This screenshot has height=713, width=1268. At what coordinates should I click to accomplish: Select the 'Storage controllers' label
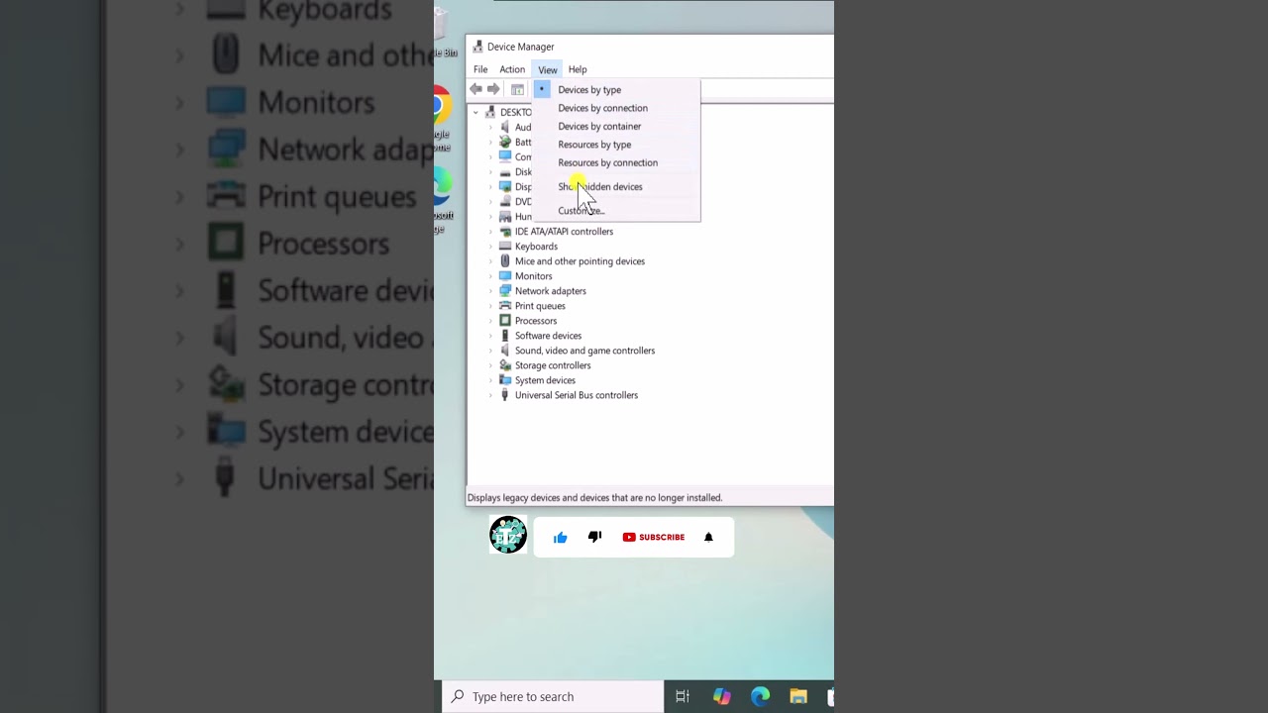point(553,365)
